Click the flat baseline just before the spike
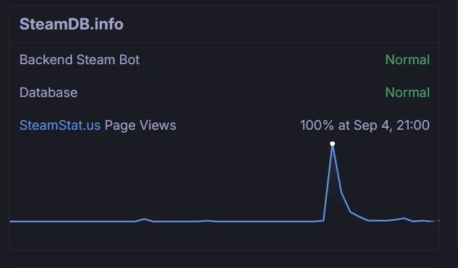 tap(302, 221)
